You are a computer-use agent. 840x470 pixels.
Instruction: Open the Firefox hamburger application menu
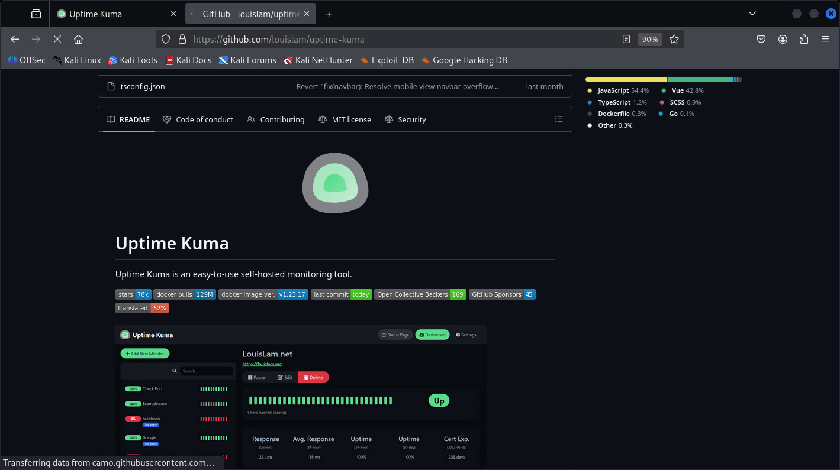(825, 39)
